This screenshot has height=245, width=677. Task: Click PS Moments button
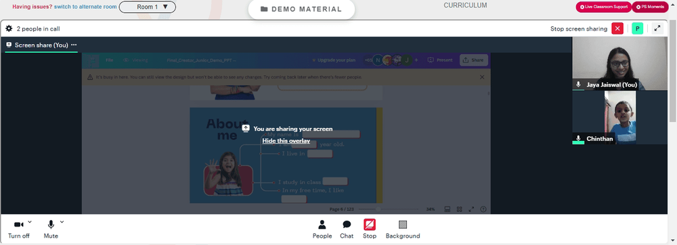pyautogui.click(x=650, y=7)
